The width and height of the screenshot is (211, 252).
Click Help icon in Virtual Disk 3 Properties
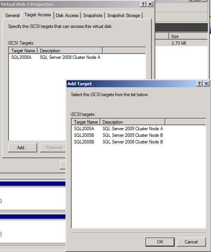(x=143, y=4)
